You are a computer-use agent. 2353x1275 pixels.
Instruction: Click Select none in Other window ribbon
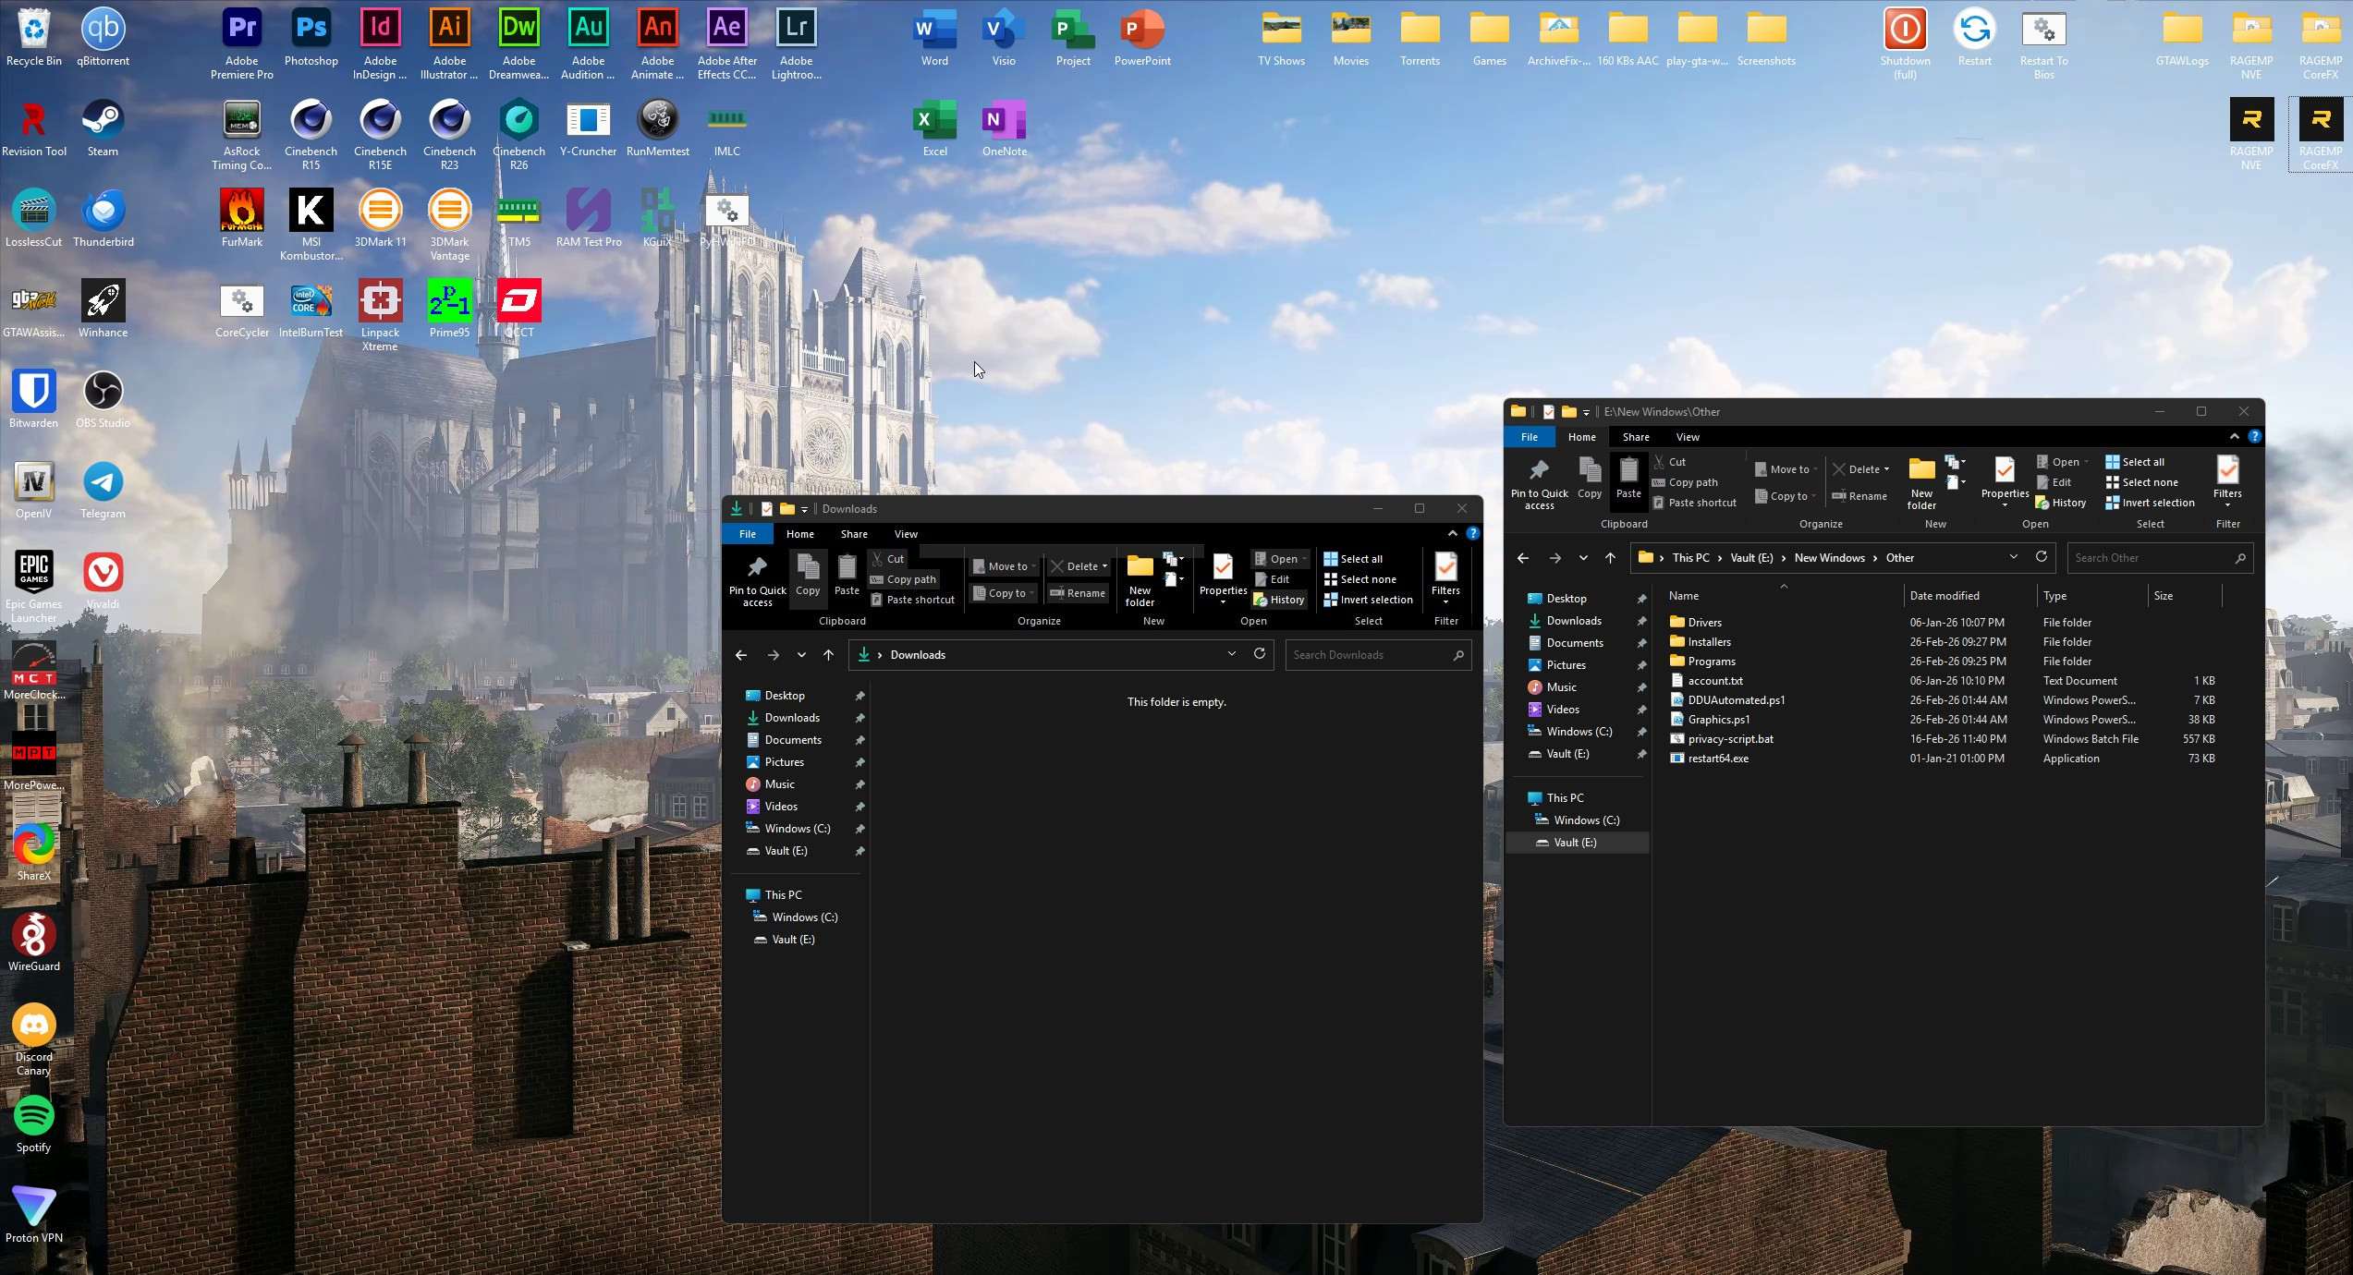coord(2141,482)
